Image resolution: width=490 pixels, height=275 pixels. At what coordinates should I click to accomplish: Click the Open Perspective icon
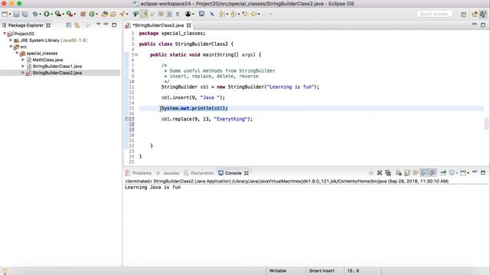coord(464,14)
